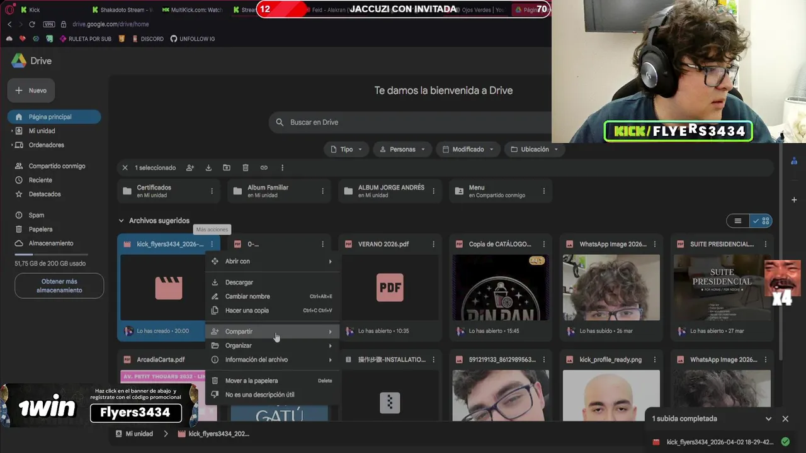Click the search magnifier icon
The image size is (806, 453).
pos(280,122)
